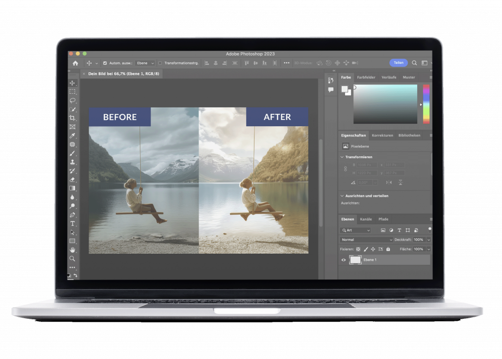Screen dimensions: 502x359
Task: Click the Ebene 1 layer thumbnail
Action: [x=355, y=260]
